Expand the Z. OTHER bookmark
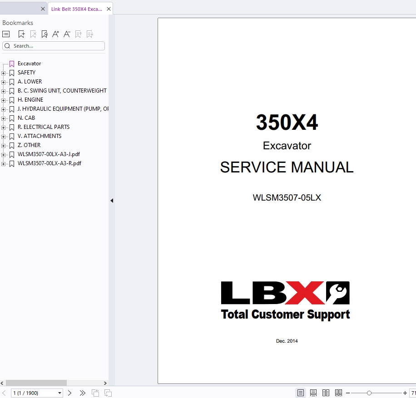 pos(3,146)
